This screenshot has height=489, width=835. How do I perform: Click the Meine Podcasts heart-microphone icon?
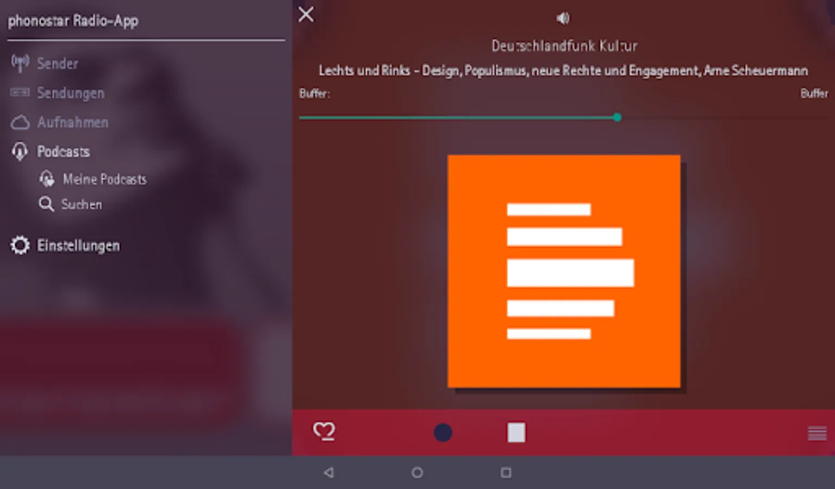[47, 179]
